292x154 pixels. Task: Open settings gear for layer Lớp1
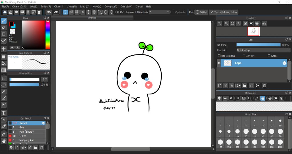tap(284, 63)
